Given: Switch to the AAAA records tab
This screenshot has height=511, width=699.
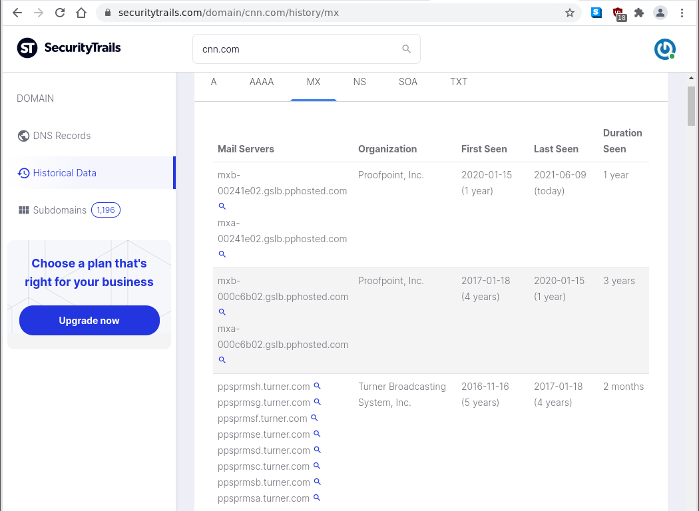Looking at the screenshot, I should coord(262,82).
